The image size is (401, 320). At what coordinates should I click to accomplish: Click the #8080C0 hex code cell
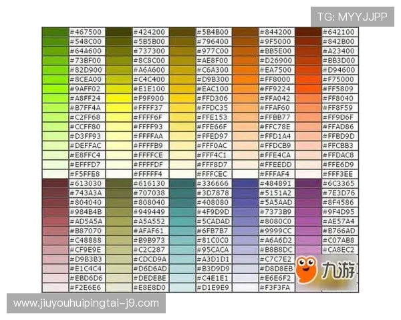point(275,221)
